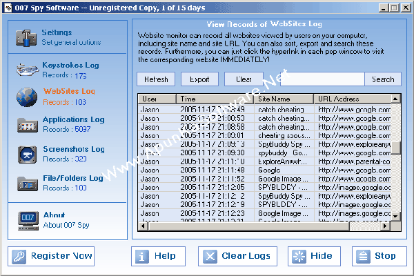Viewport: 414px width, 276px height.
Task: Click the Keystrokes Records count 173
Action: point(81,76)
